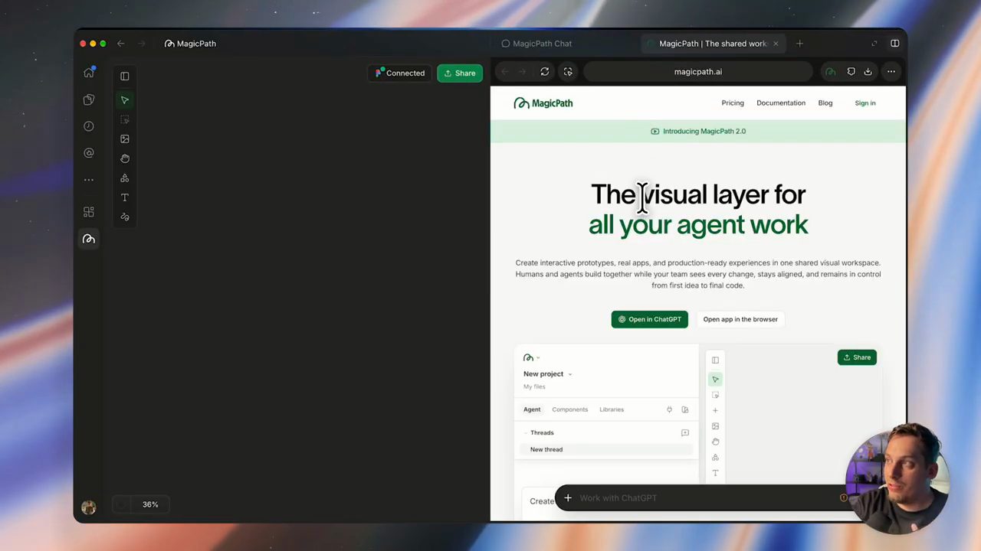The image size is (981, 551).
Task: Toggle the split view icon at window top-right
Action: (894, 44)
